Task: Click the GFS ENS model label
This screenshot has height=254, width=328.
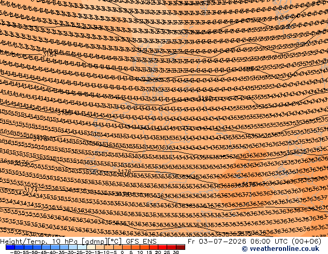Action: pyautogui.click(x=141, y=242)
